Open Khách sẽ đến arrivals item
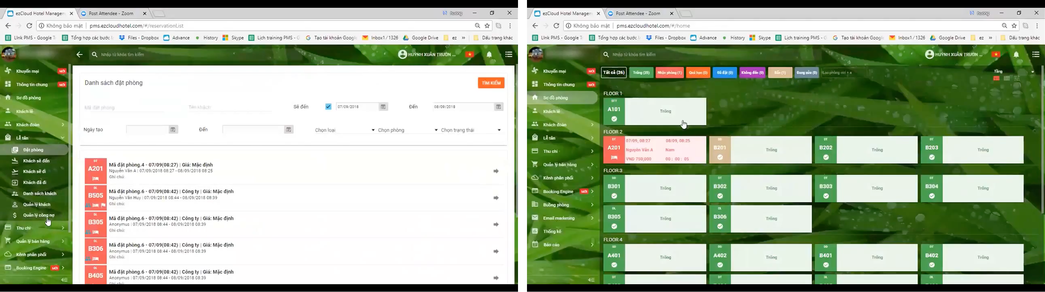Screen dimensions: 1045x292 36,161
